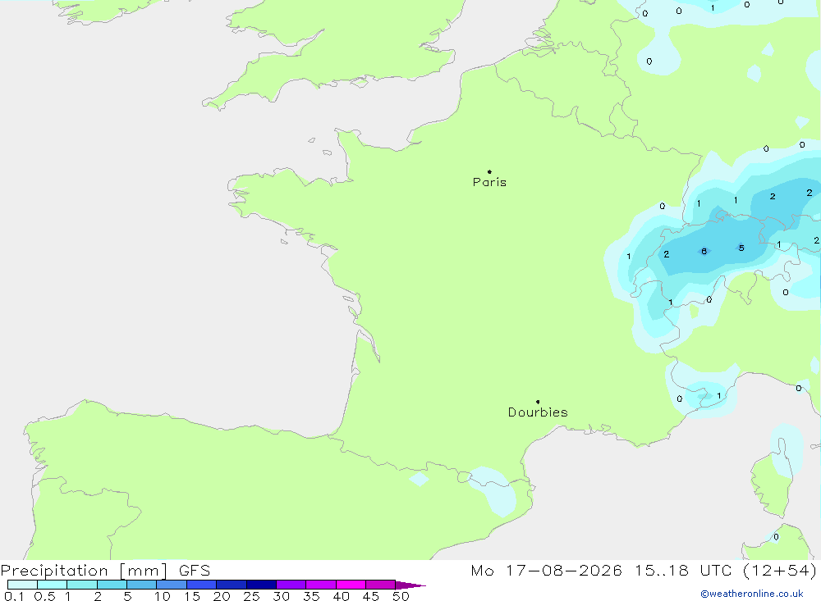Click the '6' precipitation value over Switzerland
This screenshot has width=821, height=601.
point(704,252)
